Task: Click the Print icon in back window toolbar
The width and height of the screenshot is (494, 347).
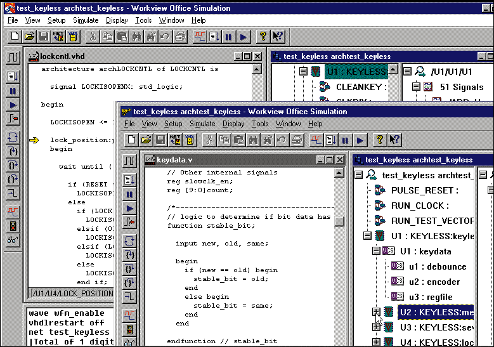Action: 179,36
